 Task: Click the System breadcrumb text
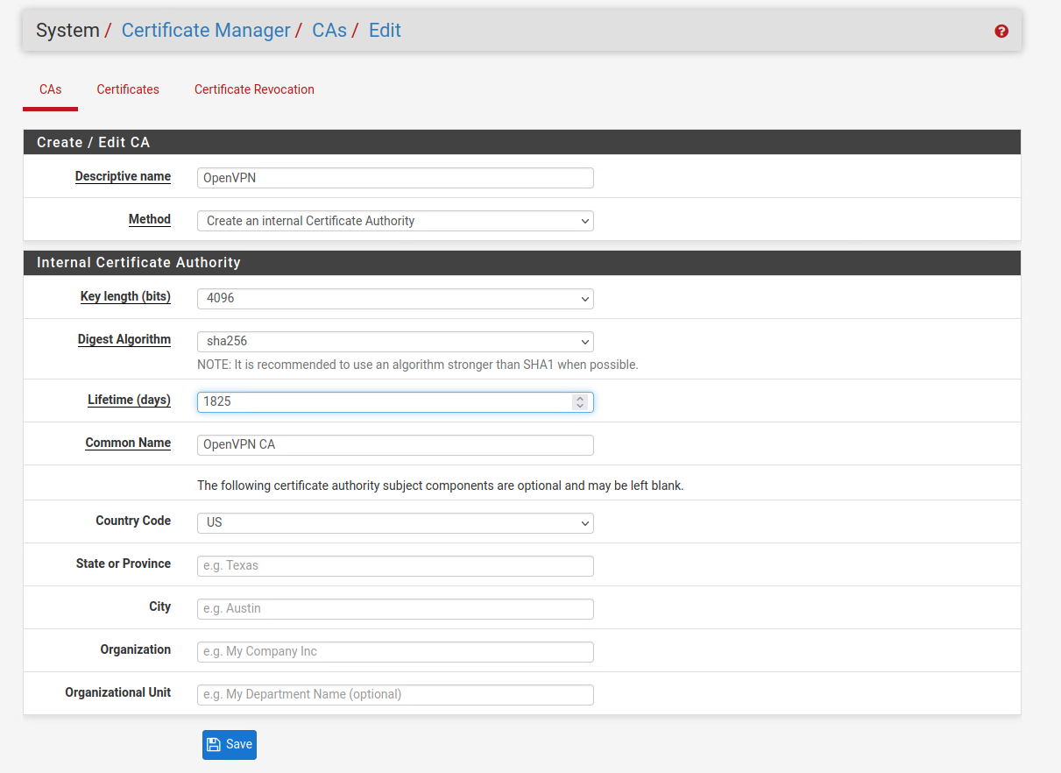click(x=67, y=30)
